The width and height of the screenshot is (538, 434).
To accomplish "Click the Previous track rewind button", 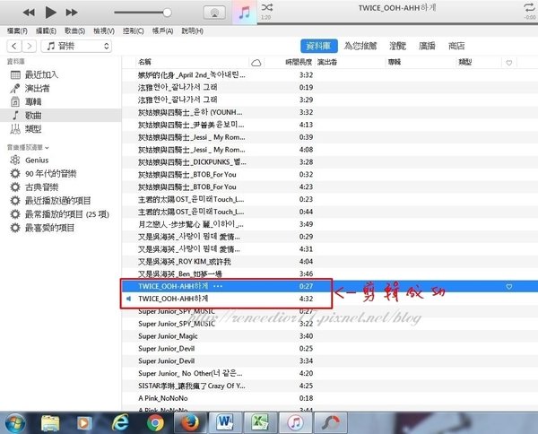I will point(29,13).
